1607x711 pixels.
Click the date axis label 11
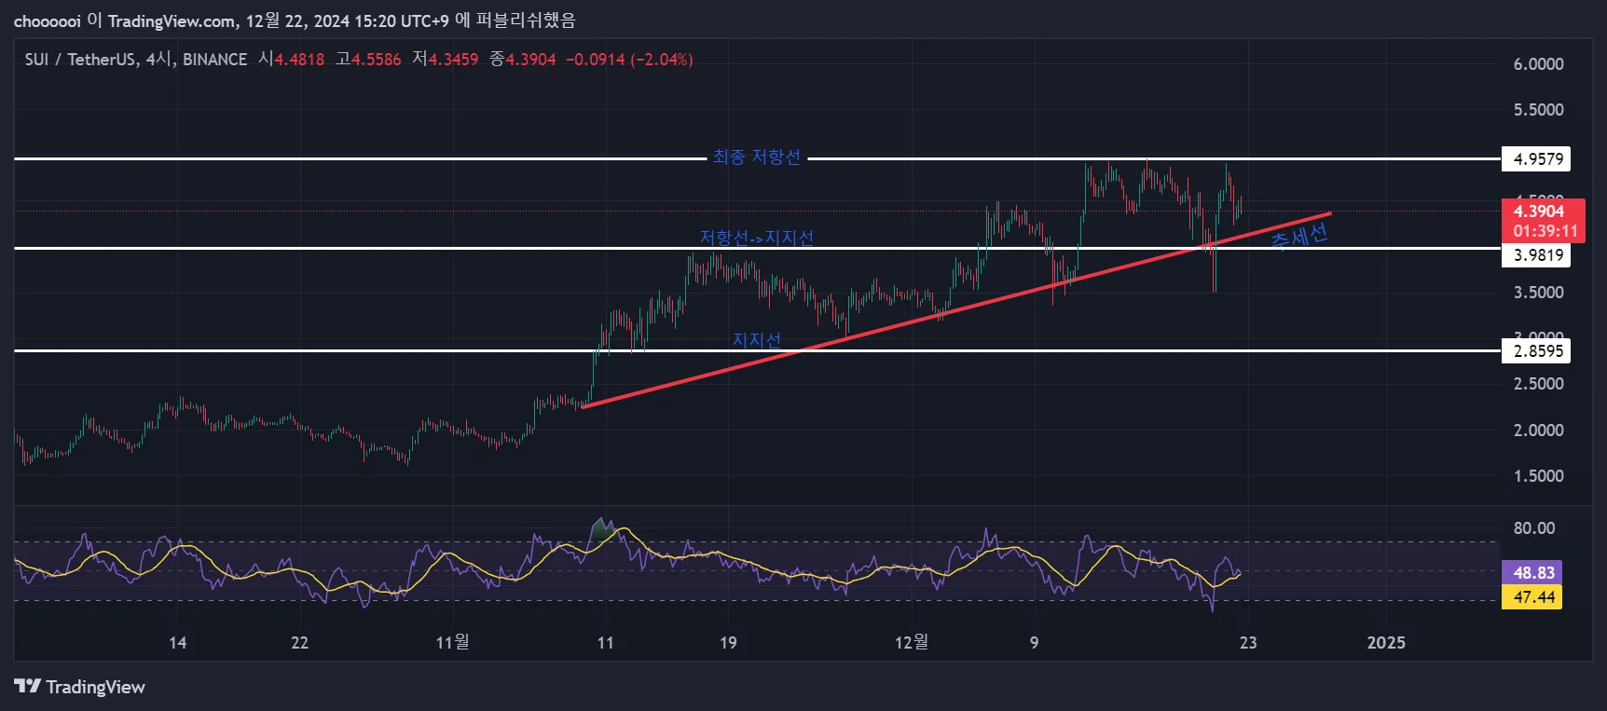pyautogui.click(x=606, y=642)
